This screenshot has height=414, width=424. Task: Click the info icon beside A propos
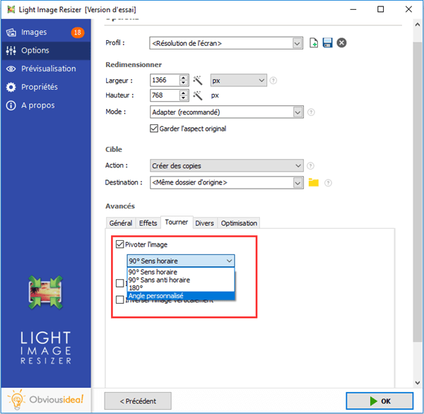tap(11, 105)
